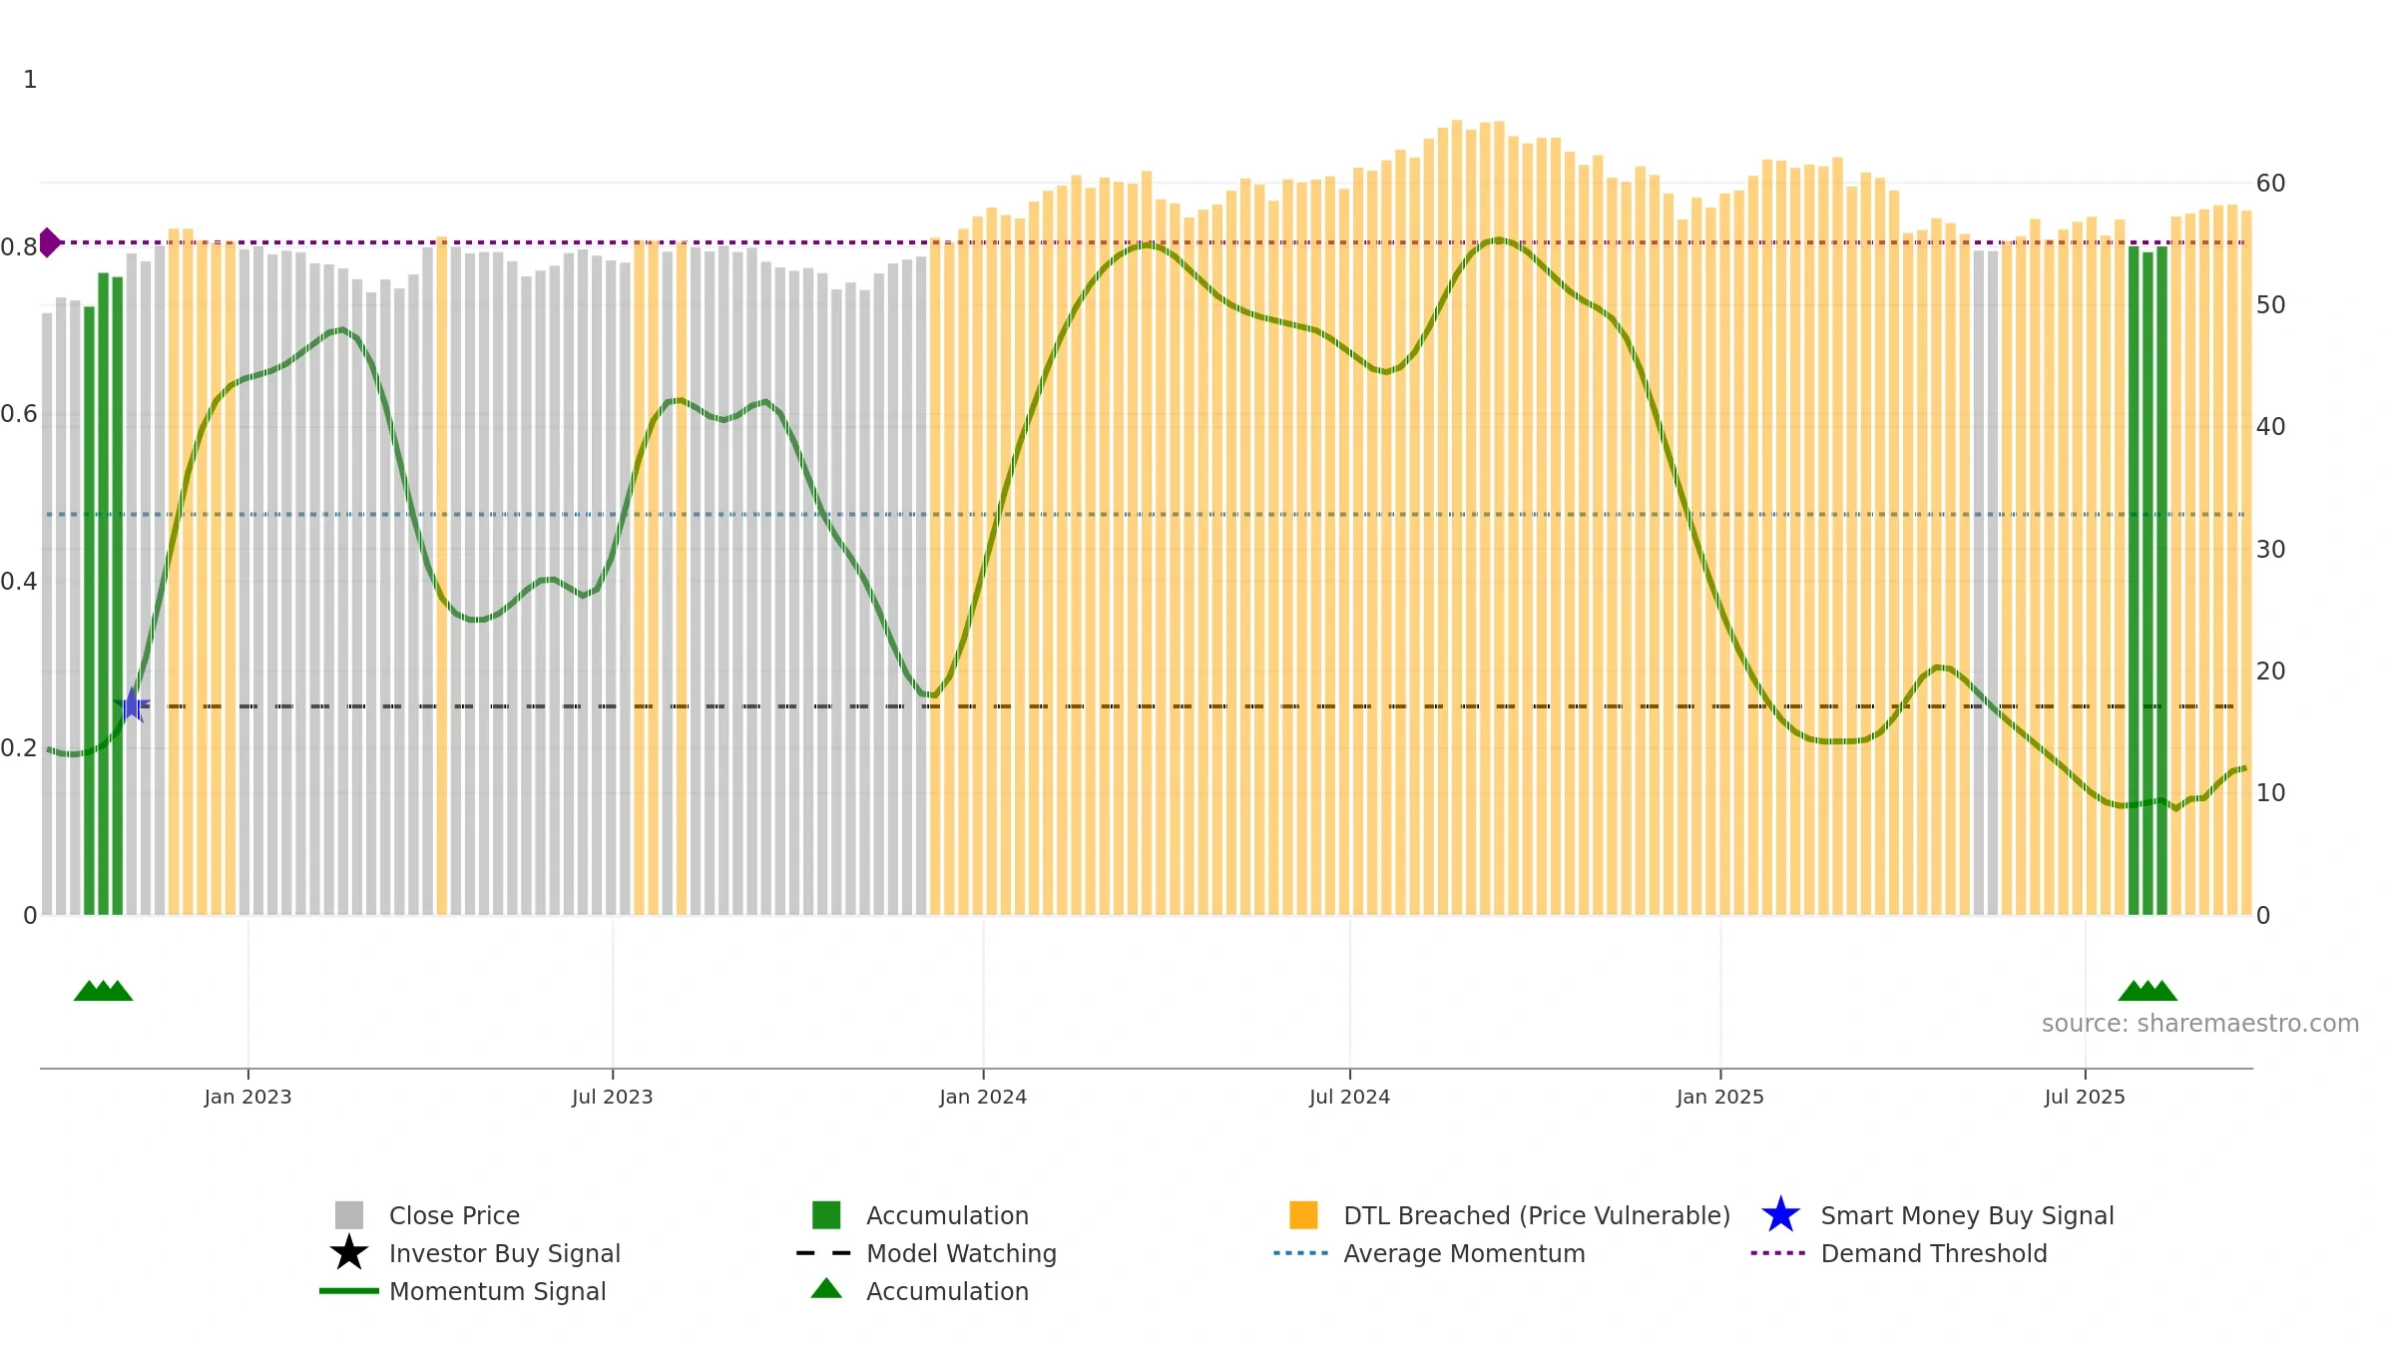Click the green triangle Accumulation legend icon
2395x1347 pixels.
[826, 1289]
